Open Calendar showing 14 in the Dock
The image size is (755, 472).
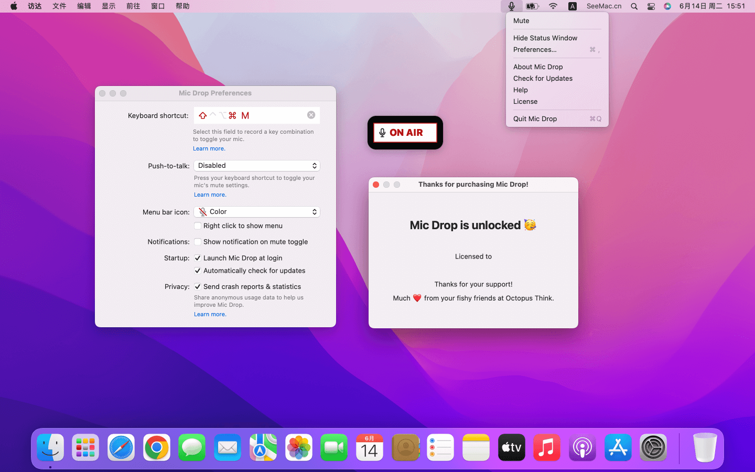370,448
